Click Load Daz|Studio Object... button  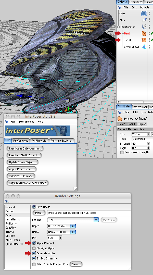point(24,155)
